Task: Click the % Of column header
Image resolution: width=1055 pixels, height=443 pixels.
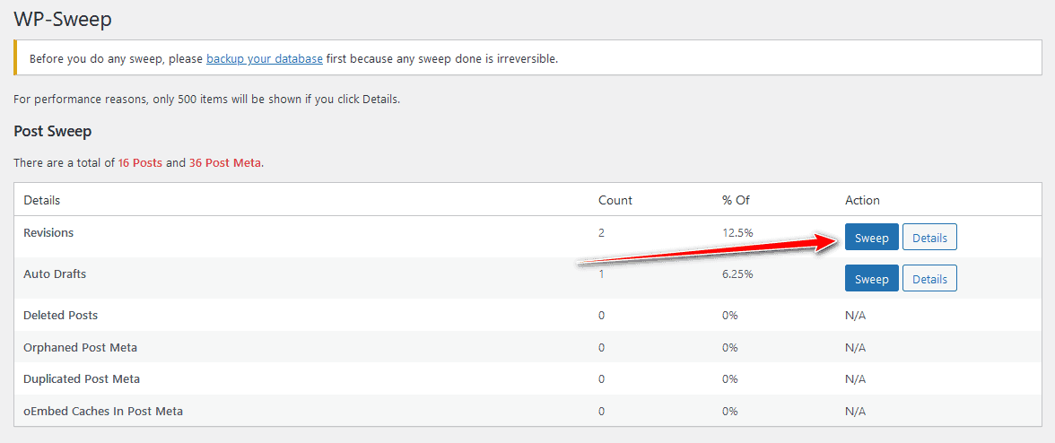Action: point(736,200)
